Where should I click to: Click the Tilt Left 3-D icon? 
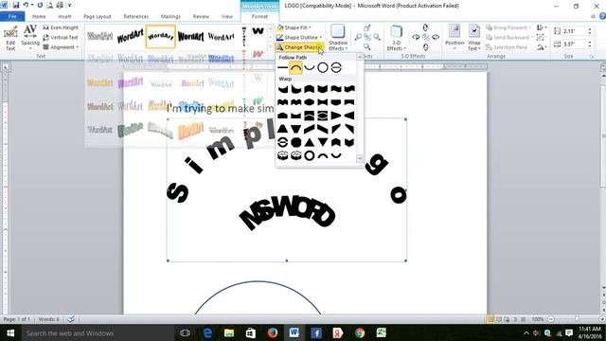click(416, 38)
